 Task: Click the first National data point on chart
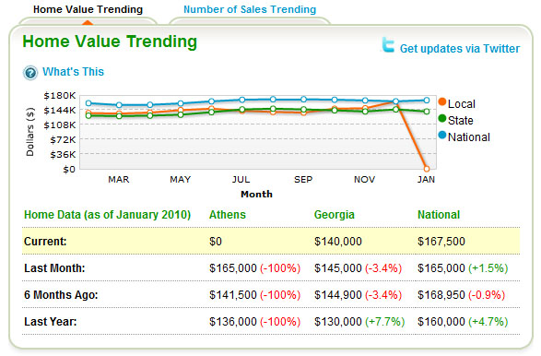click(88, 103)
